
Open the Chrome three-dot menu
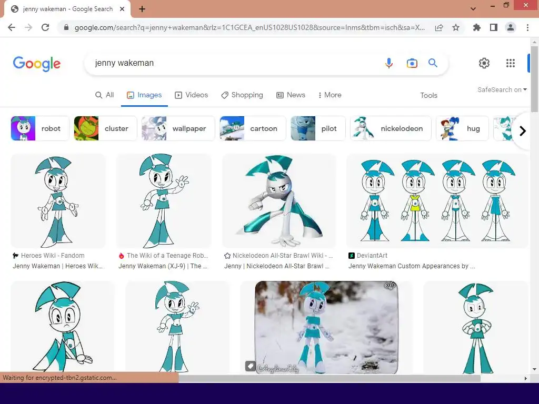(x=527, y=27)
